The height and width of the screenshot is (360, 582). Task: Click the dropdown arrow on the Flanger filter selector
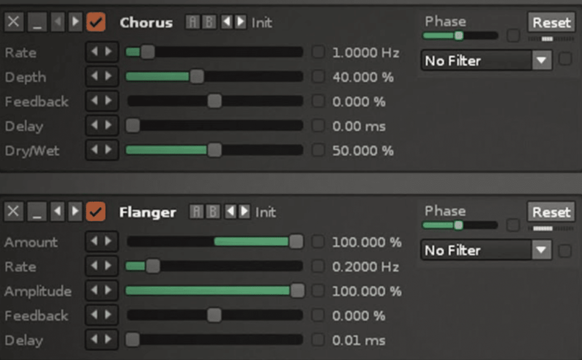coord(541,250)
